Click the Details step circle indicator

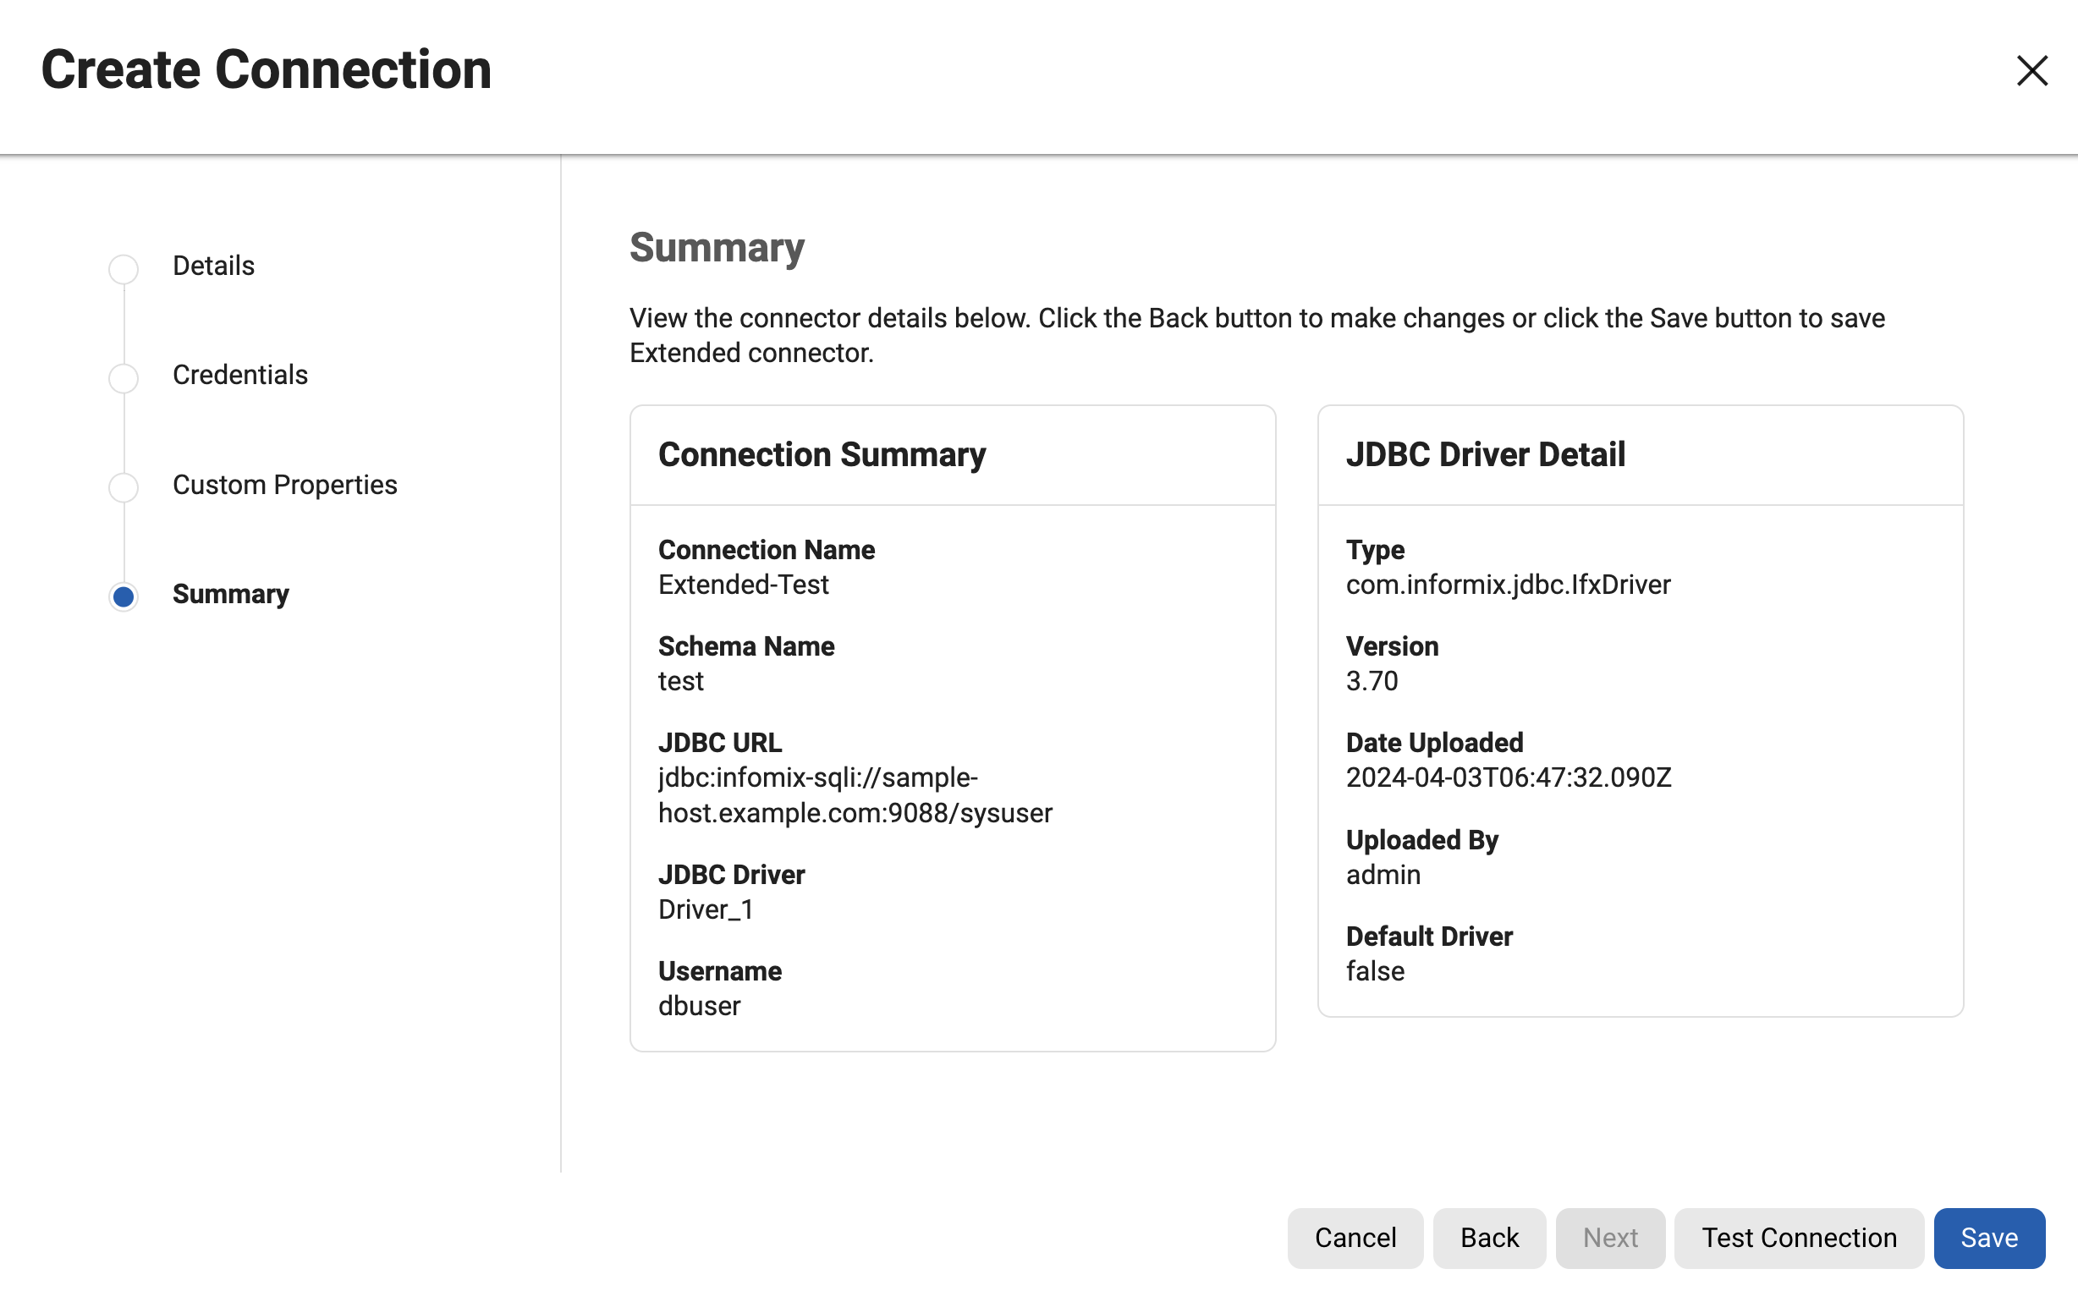tap(124, 269)
